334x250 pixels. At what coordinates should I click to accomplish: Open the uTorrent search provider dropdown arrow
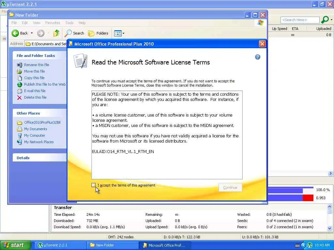pos(331,20)
